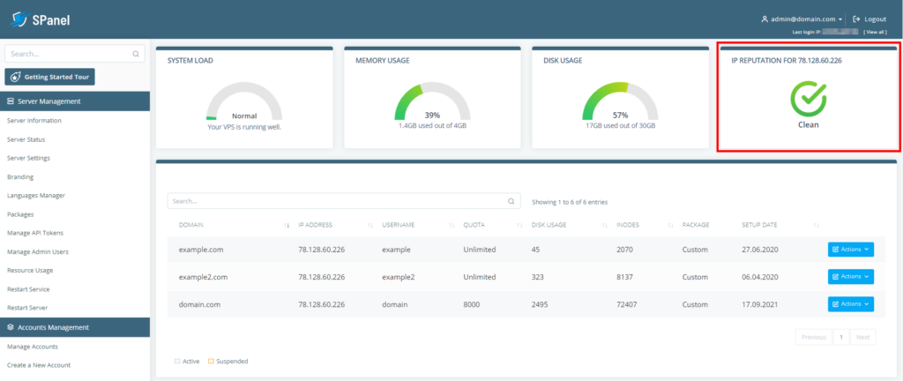
Task: Open Create a New Account in the sidebar
Action: pos(39,365)
